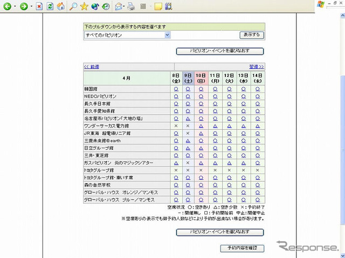Select ワンダーサーカス電力館 triangle for 14日 (木)

coord(258,126)
